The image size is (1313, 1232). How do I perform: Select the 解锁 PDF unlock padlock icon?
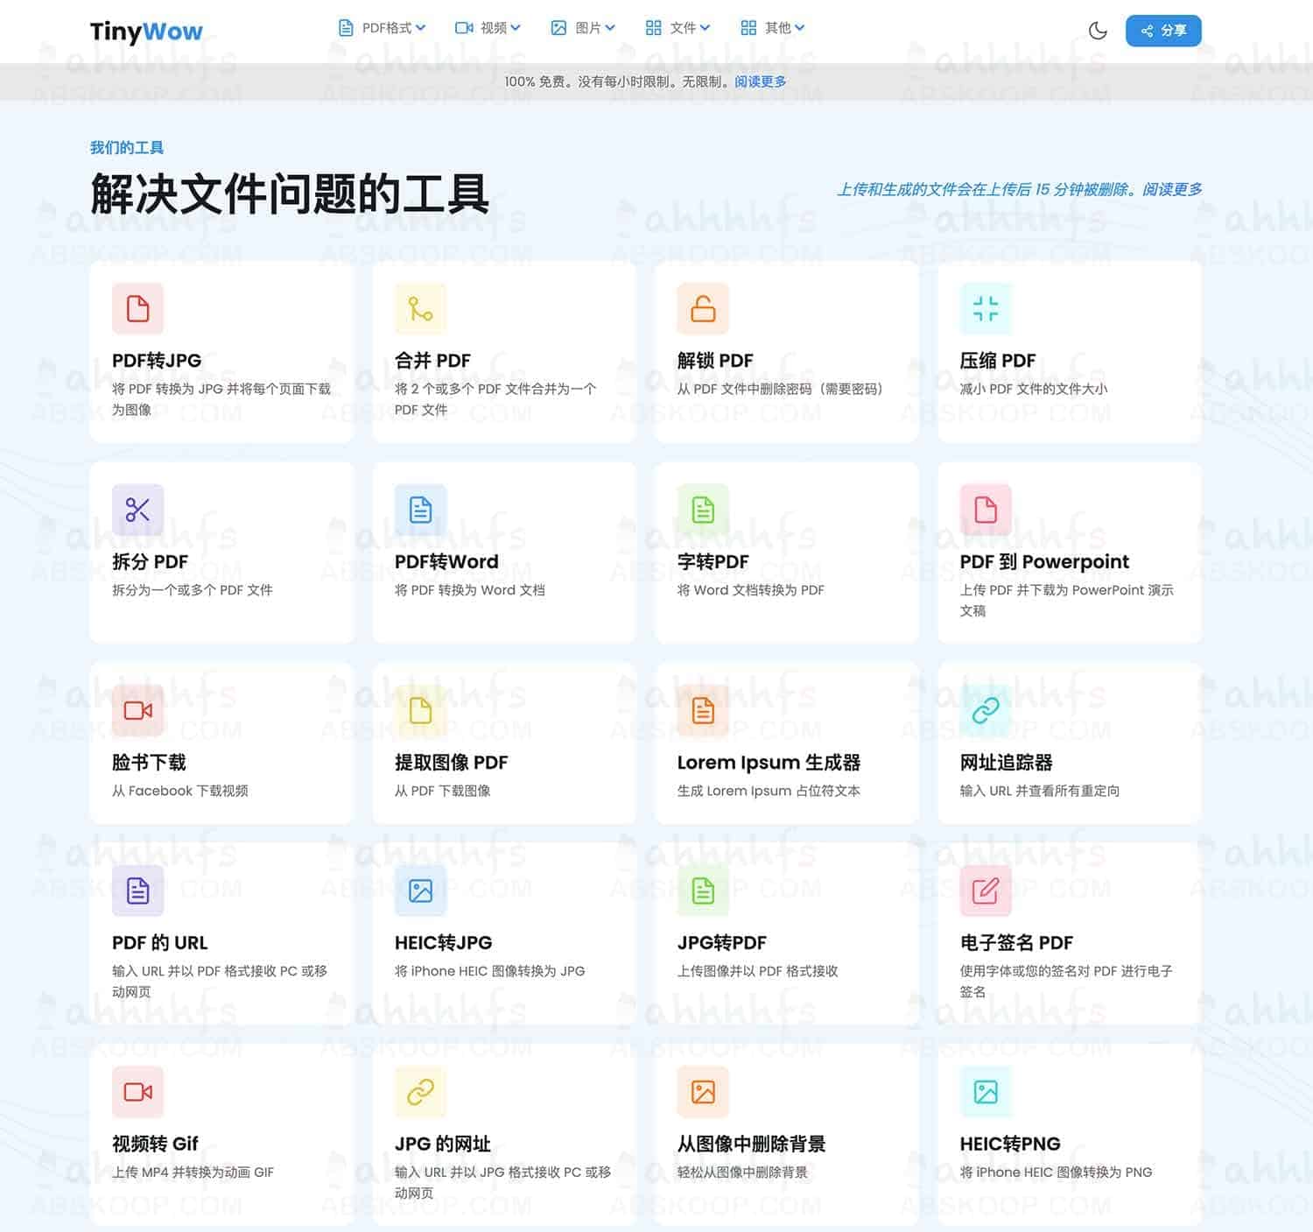pyautogui.click(x=703, y=308)
